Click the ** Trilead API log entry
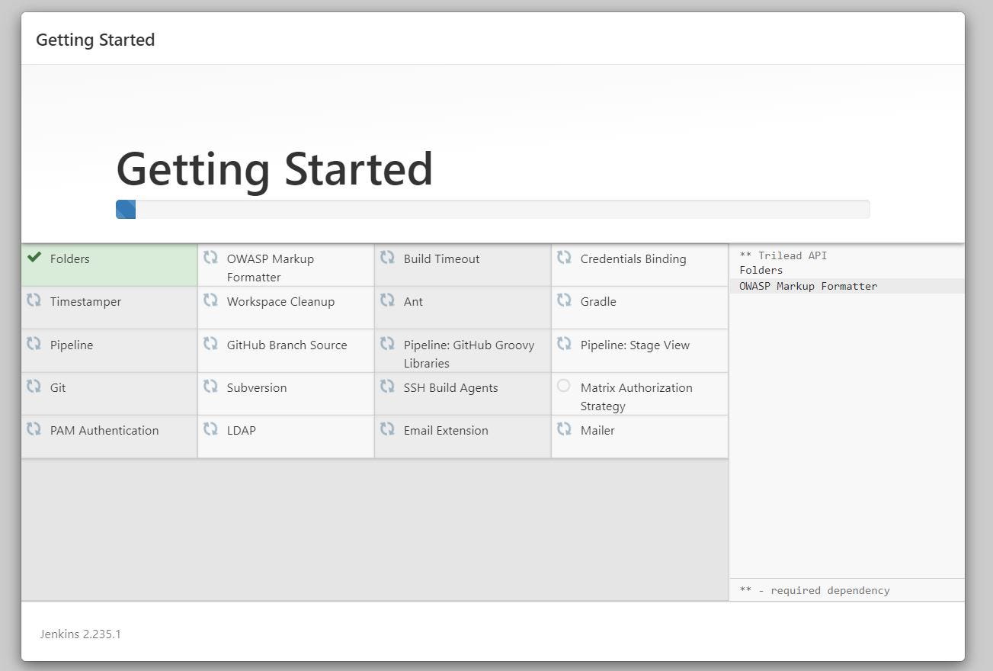The width and height of the screenshot is (993, 671). (783, 255)
